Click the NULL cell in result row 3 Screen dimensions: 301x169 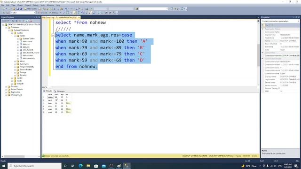pyautogui.click(x=68, y=103)
